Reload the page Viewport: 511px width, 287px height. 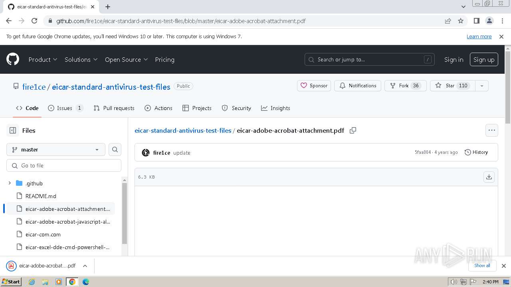pos(34,21)
